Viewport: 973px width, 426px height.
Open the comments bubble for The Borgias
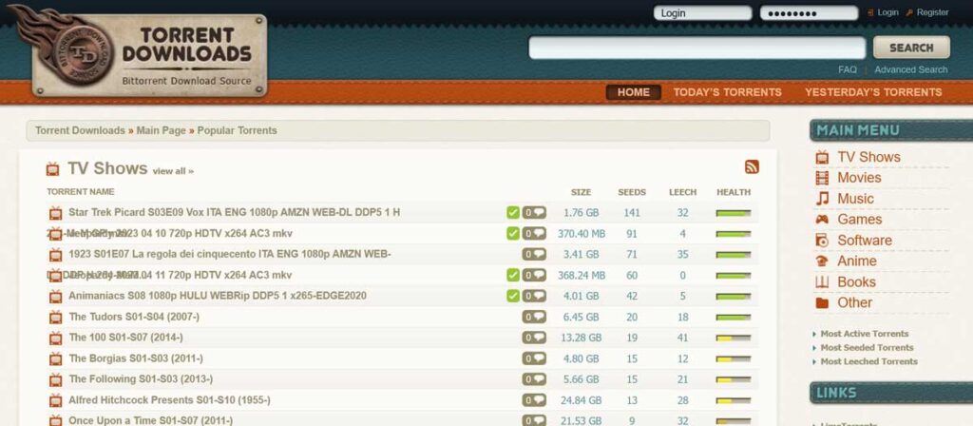coord(534,358)
